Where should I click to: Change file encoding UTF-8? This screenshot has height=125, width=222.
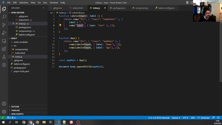pos(185,118)
